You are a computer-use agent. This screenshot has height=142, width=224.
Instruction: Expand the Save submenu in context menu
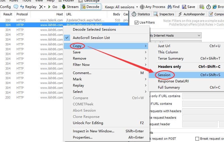pyautogui.click(x=106, y=52)
